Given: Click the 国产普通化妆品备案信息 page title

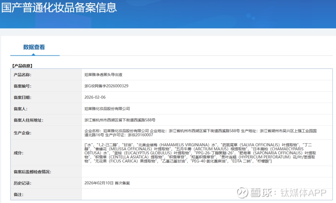Looking at the screenshot, I should coord(59,7).
